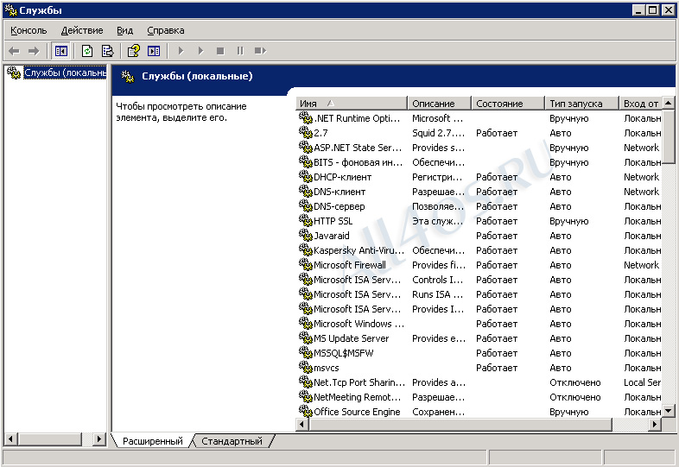
Task: Click 'Squid 2.7....' description cell
Action: [x=438, y=132]
